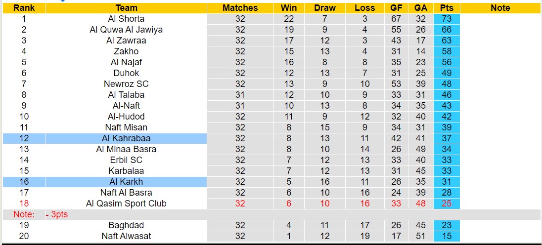
Task: Open the Al Quwa Al Jawiya team
Action: click(x=126, y=30)
